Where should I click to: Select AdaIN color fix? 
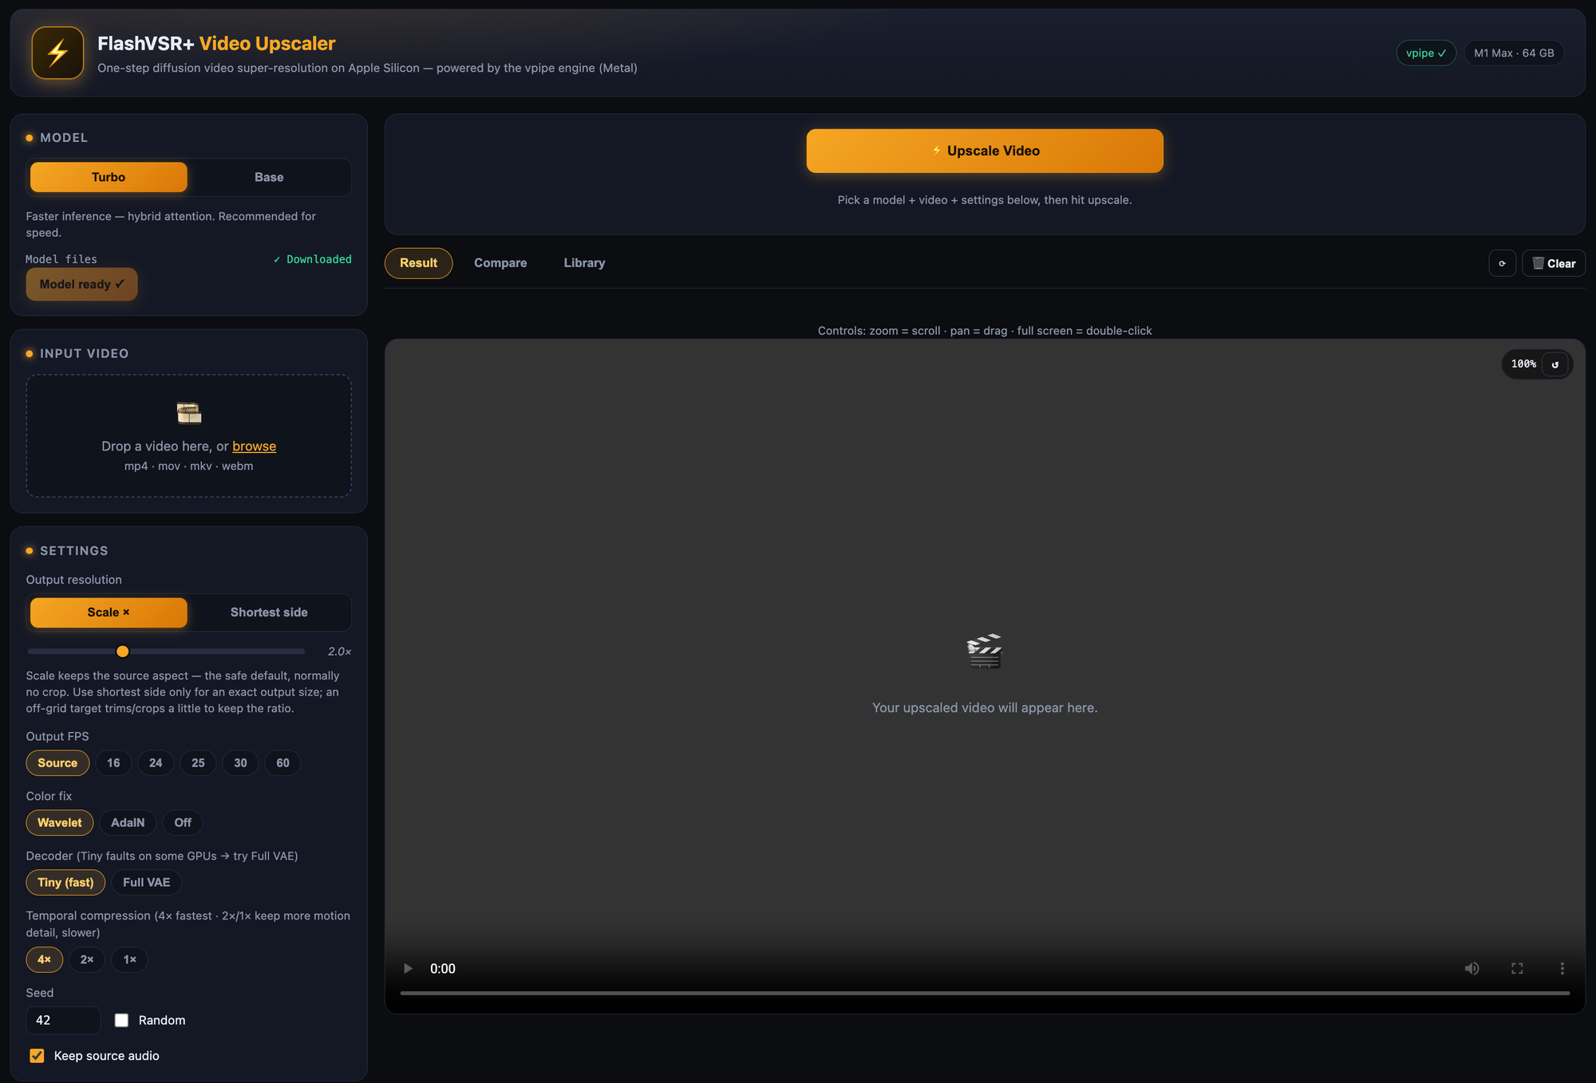(128, 823)
